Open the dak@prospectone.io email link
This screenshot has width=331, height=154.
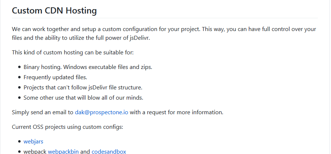[101, 112]
